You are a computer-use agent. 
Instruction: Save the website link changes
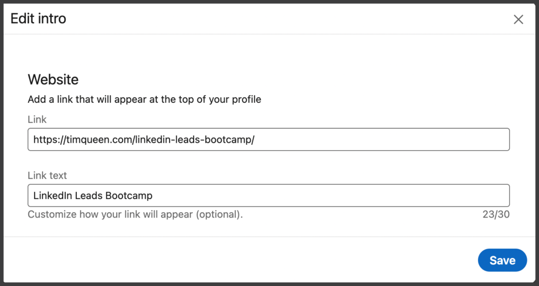(502, 260)
